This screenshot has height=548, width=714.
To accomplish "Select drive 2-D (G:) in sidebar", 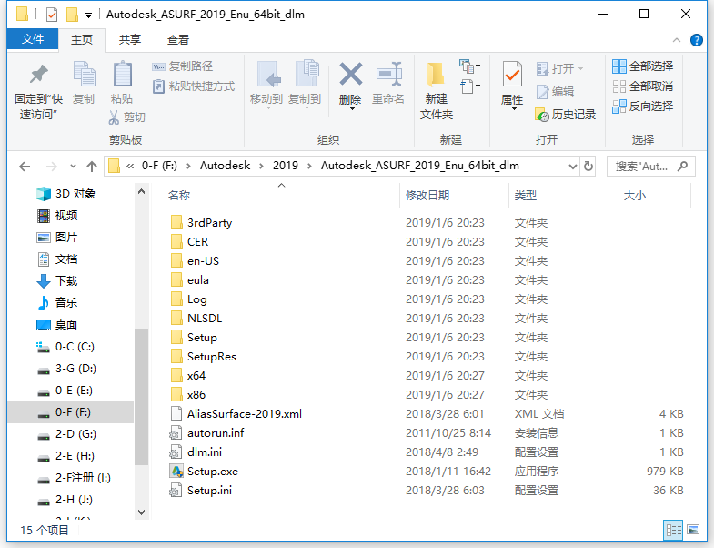I will [x=65, y=434].
